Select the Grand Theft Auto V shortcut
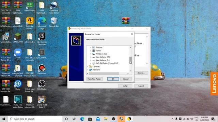Screen dimensions: 218x122 pos(42,100)
